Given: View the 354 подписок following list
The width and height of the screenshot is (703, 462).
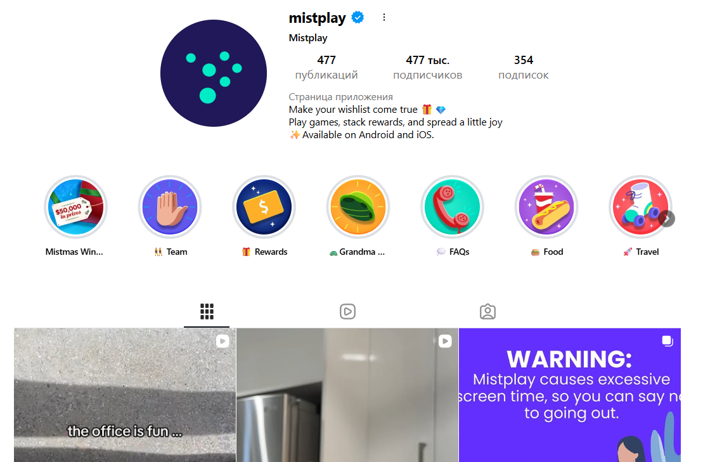Looking at the screenshot, I should (523, 67).
